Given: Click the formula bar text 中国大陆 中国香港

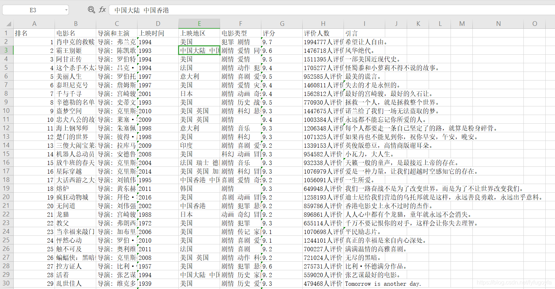Looking at the screenshot, I should 142,10.
